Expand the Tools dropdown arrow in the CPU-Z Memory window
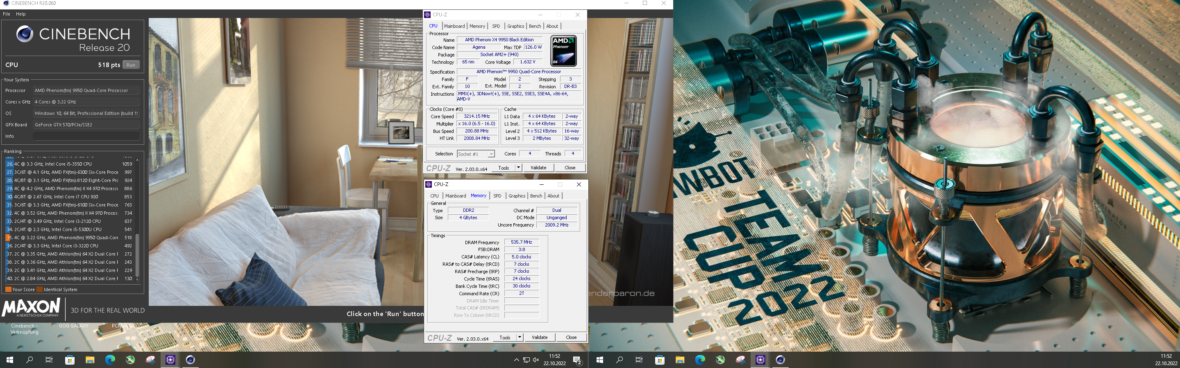1180x368 pixels. (x=520, y=337)
